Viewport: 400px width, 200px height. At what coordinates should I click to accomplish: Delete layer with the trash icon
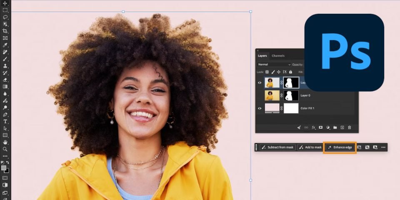click(x=350, y=127)
